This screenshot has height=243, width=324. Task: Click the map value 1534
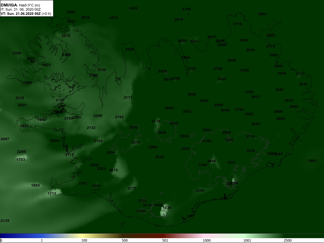pyautogui.click(x=167, y=208)
